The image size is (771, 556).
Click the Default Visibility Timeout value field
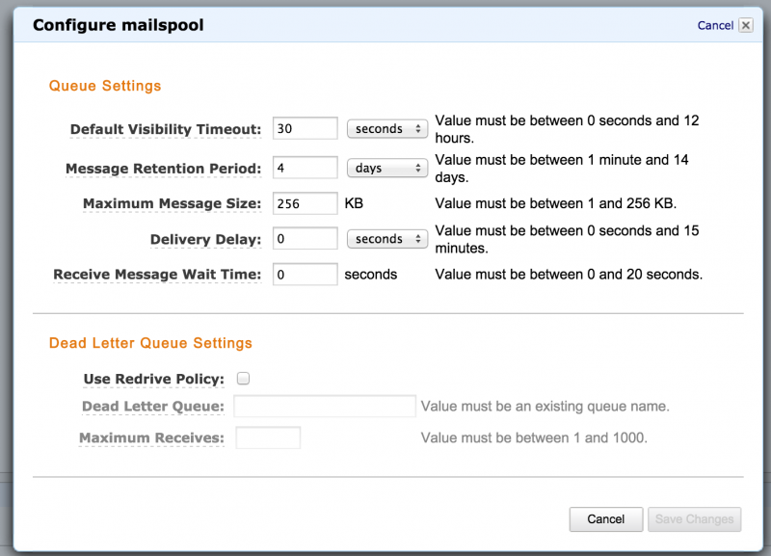point(305,128)
